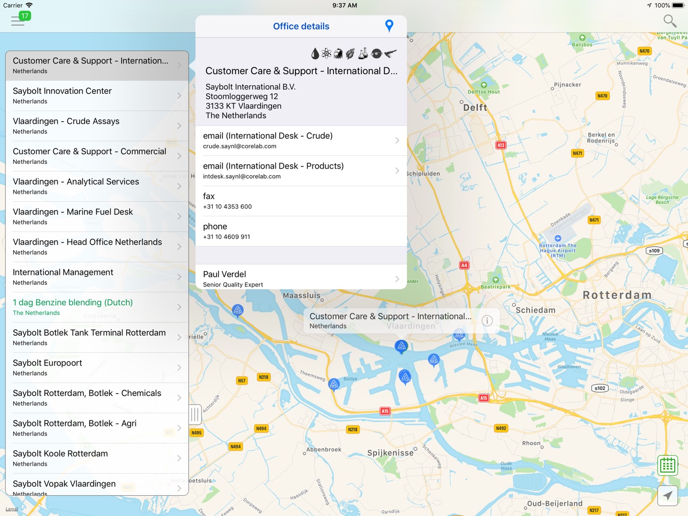Tap the Rotterdam The Hague Airport marker

tap(558, 239)
